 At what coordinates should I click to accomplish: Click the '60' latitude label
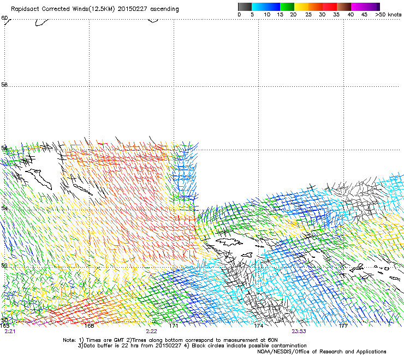[x=4, y=18]
